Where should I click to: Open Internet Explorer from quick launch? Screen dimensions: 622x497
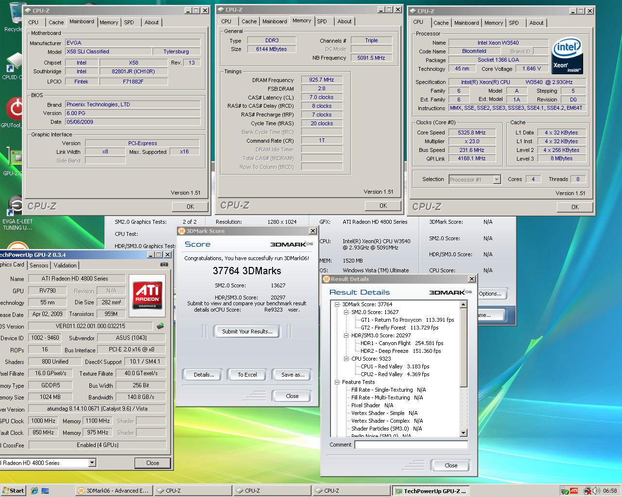pyautogui.click(x=34, y=491)
